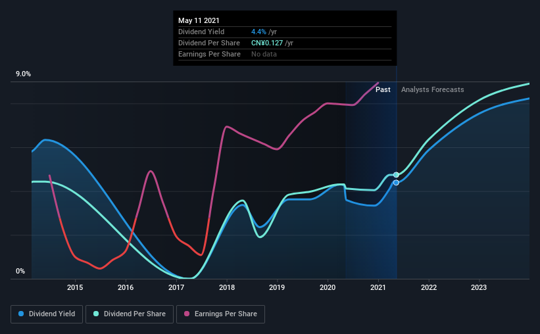
Task: Click the tooltip Dividend Per Share row label
Action: click(209, 43)
